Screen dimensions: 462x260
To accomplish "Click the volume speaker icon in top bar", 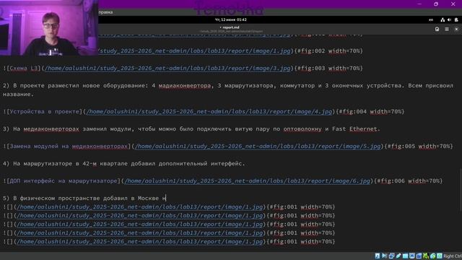I will (x=449, y=19).
